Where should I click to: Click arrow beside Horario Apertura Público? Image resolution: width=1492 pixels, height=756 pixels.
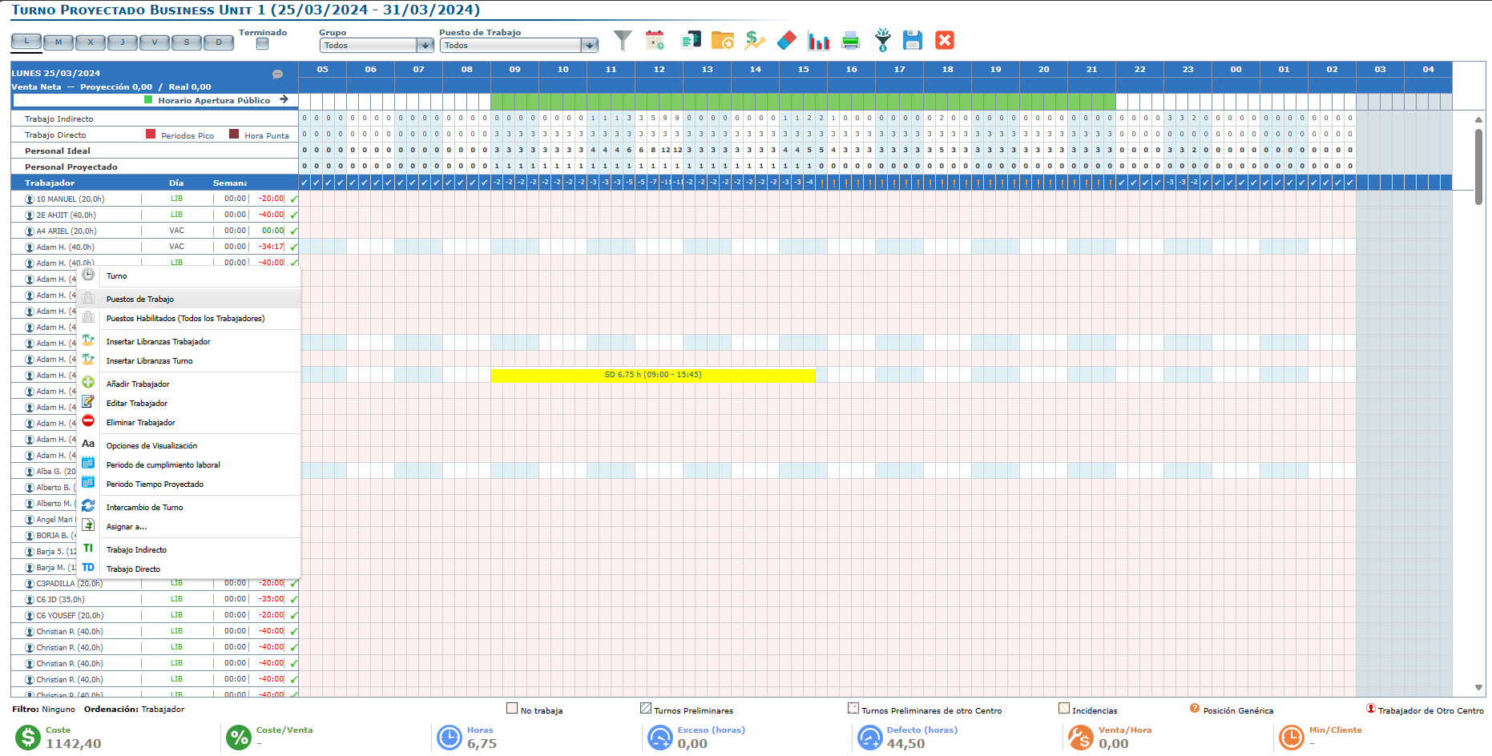[x=284, y=100]
